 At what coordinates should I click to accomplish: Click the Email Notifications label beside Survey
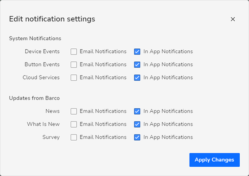click(x=103, y=137)
